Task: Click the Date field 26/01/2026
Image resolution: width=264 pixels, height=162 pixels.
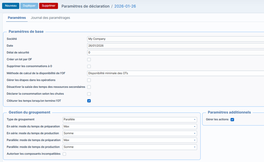Action: tap(175, 46)
